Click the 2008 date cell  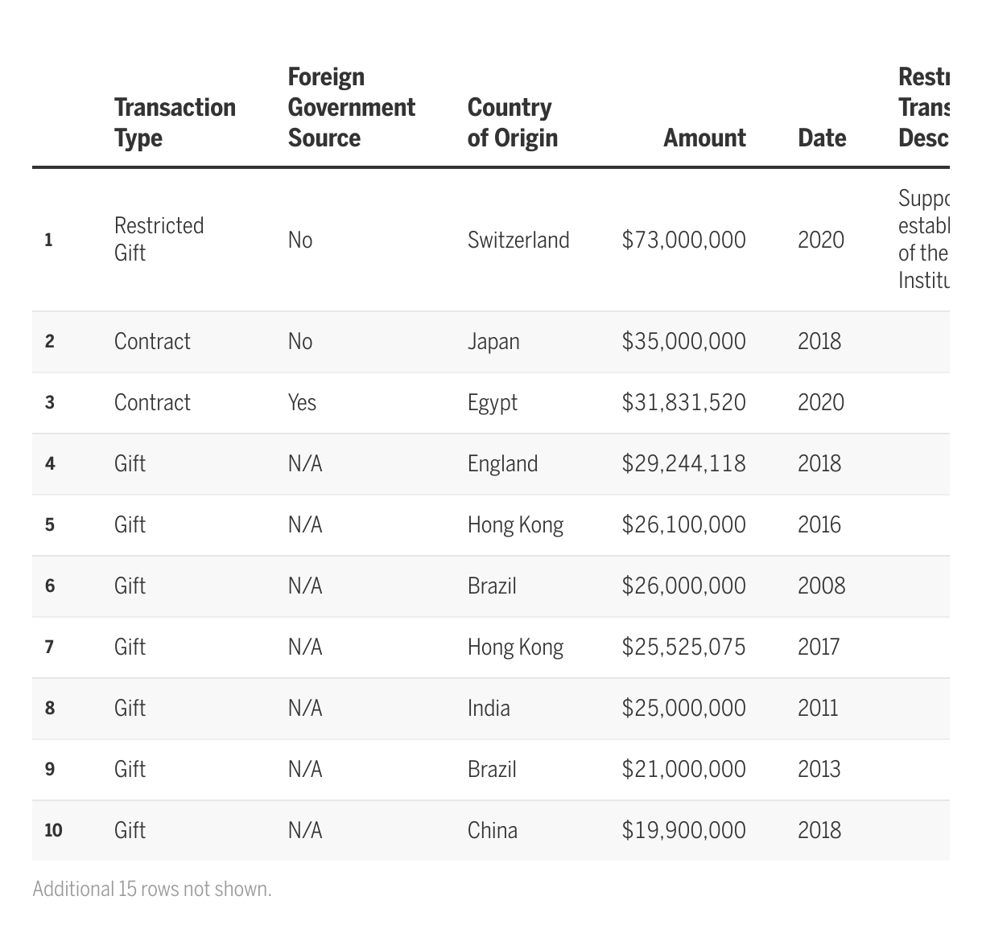pos(821,586)
